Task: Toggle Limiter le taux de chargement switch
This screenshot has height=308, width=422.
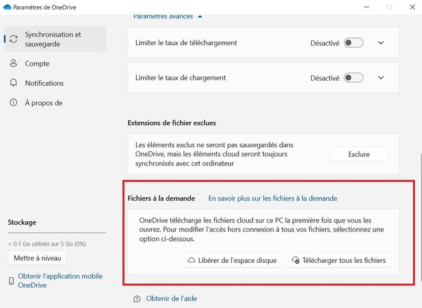Action: tap(354, 78)
